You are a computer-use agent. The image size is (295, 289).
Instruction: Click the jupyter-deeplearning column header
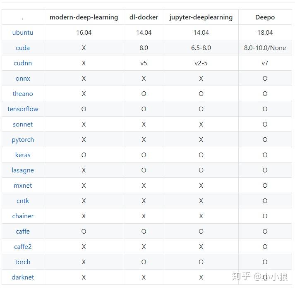(x=201, y=17)
